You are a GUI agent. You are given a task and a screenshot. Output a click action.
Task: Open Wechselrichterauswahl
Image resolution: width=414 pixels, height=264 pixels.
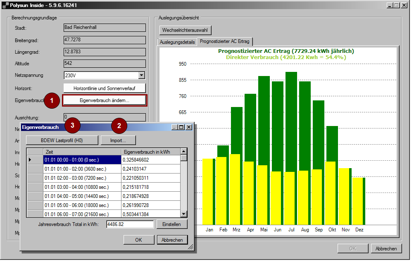(x=185, y=30)
